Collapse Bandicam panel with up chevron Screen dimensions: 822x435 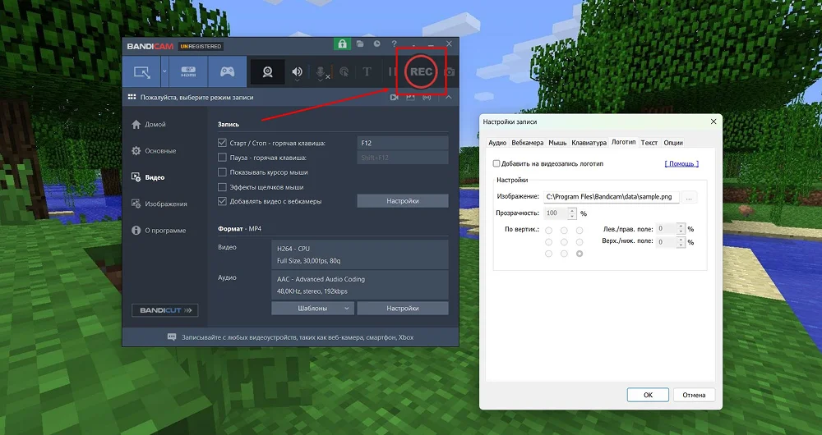point(449,98)
